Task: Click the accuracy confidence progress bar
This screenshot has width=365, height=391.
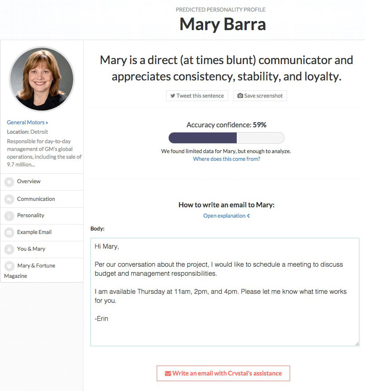Action: 226,138
